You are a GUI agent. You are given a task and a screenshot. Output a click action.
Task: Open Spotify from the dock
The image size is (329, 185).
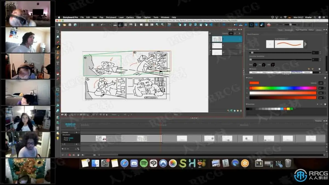144,163
